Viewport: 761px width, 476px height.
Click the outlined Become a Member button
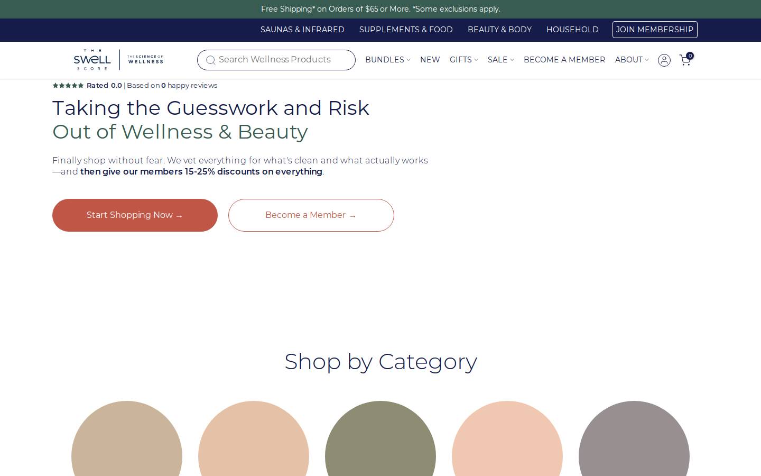tap(311, 215)
